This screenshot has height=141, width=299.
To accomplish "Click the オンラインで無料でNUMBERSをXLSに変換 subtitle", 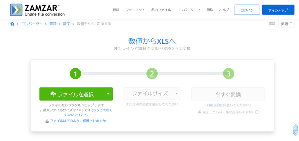I will [x=152, y=48].
